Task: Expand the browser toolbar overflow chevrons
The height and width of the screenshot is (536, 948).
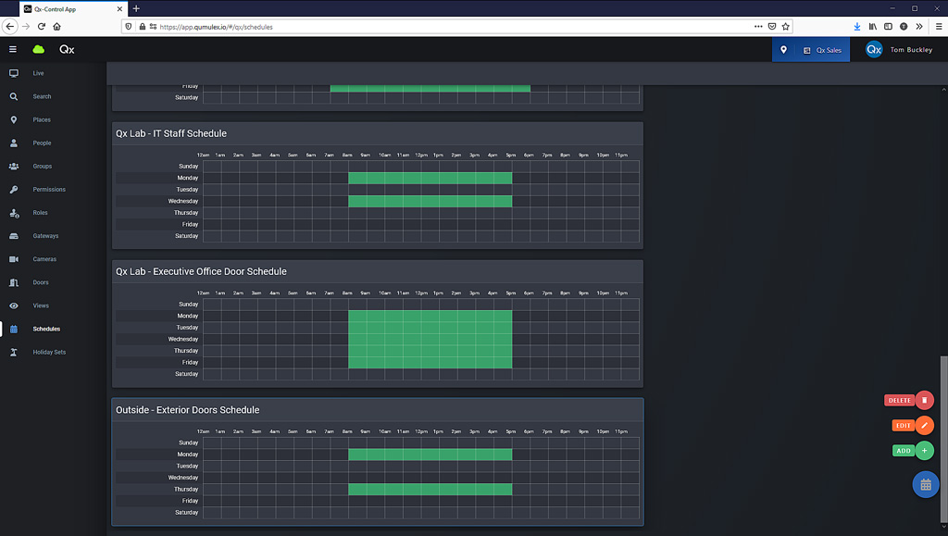Action: [x=919, y=27]
